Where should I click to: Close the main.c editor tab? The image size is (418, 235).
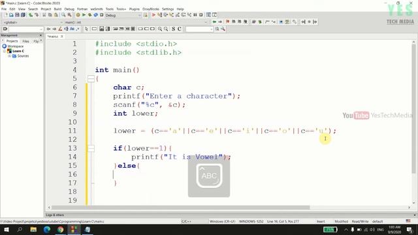[x=62, y=37]
